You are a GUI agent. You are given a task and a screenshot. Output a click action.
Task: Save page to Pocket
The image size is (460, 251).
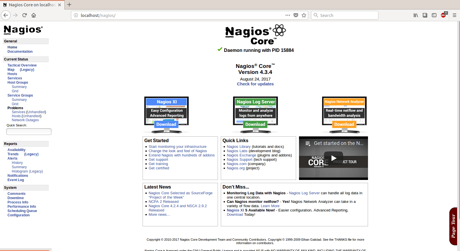(296, 15)
